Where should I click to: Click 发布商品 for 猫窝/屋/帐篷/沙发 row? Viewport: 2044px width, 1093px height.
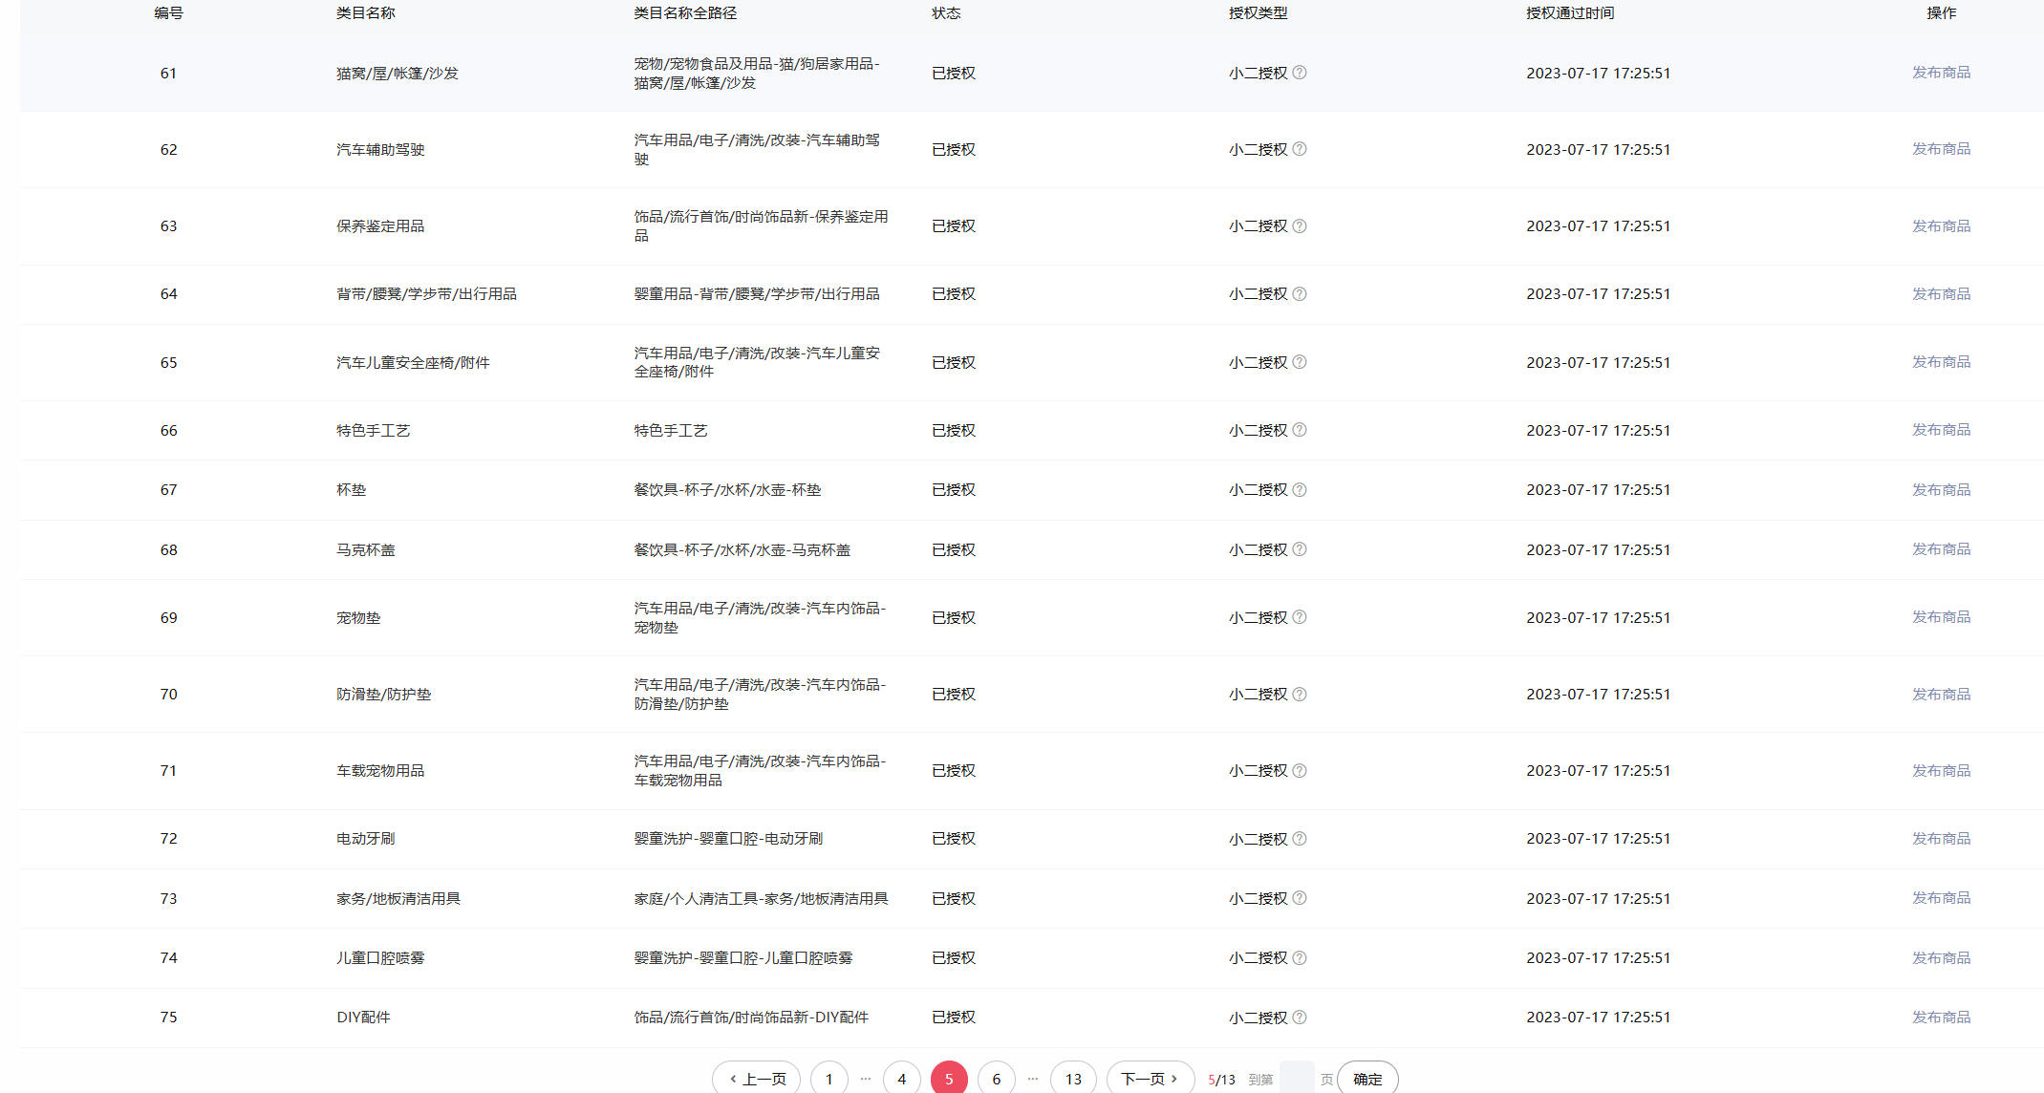point(1941,73)
